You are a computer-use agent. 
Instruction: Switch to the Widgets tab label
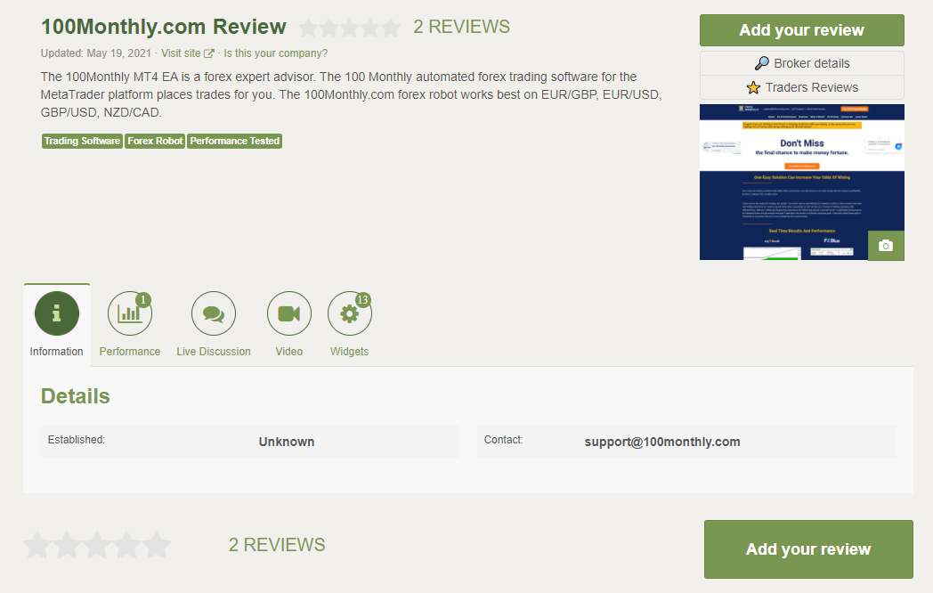point(349,352)
